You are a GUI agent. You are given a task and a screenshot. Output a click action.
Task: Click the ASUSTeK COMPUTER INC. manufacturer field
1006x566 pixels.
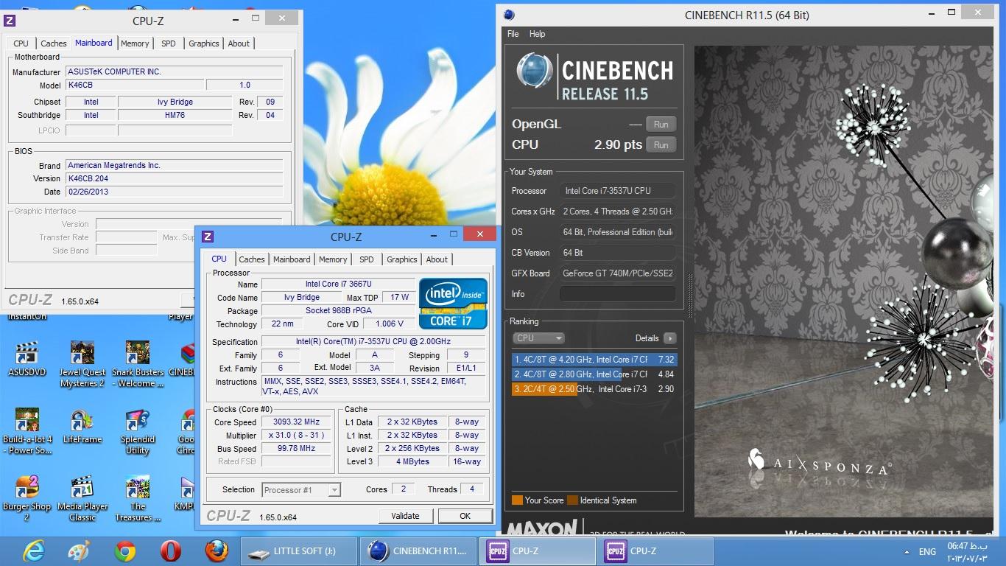[x=174, y=72]
